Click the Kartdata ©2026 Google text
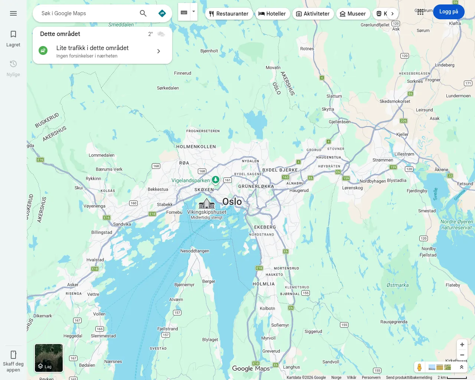 coord(306,377)
